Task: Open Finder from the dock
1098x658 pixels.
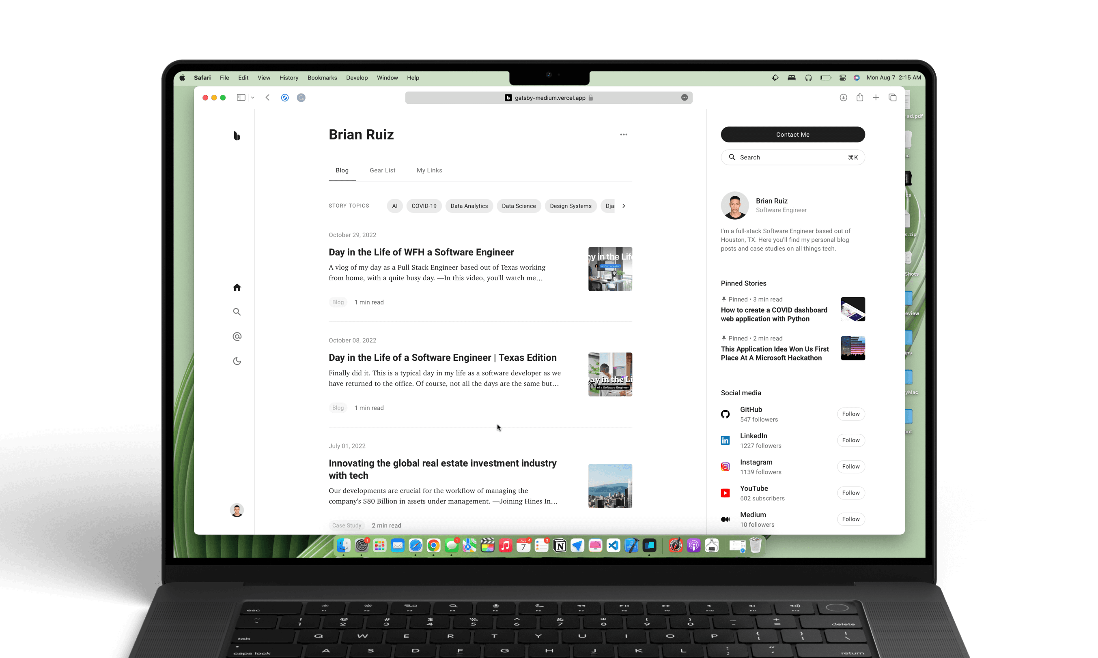Action: [343, 545]
